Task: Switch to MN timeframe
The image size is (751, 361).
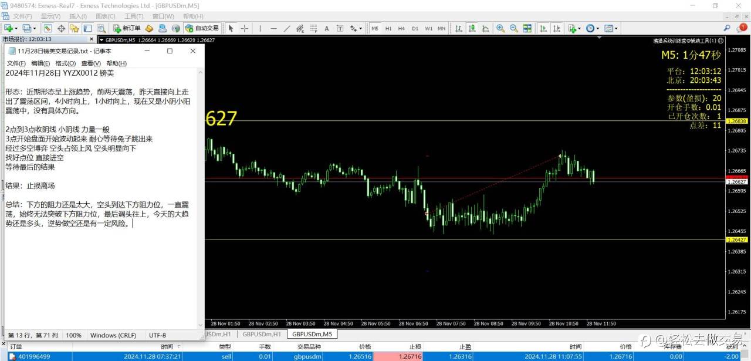Action: point(442,28)
